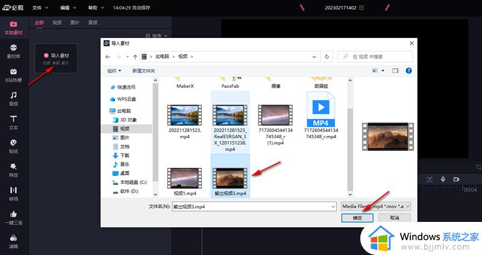The width and height of the screenshot is (482, 255).
Task: Click the change view icon in the dialog toolbar
Action: tap(375, 70)
